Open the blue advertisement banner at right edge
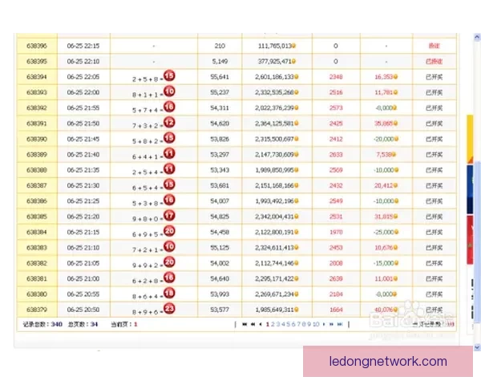The height and width of the screenshot is (385, 481). tap(470, 189)
